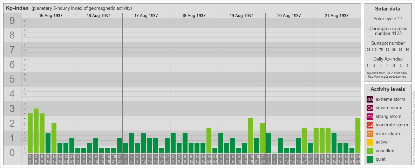Click the G2 moderate storm badge
The width and height of the screenshot is (415, 168).
[x=370, y=125]
